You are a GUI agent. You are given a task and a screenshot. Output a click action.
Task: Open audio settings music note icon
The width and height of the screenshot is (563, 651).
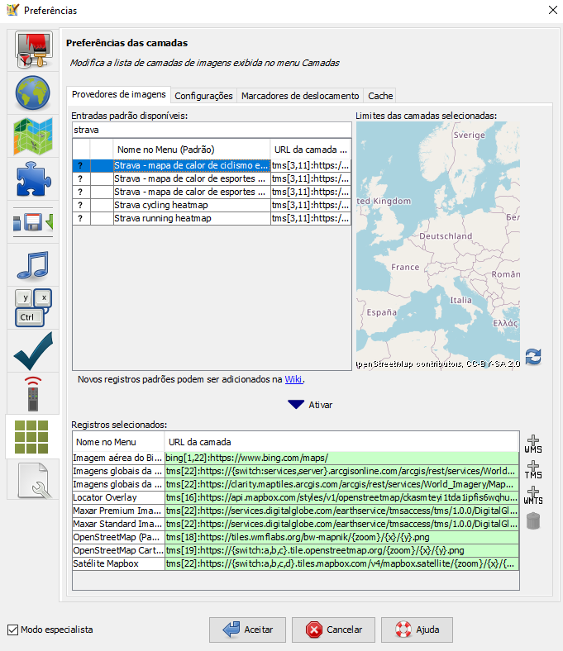point(33,265)
